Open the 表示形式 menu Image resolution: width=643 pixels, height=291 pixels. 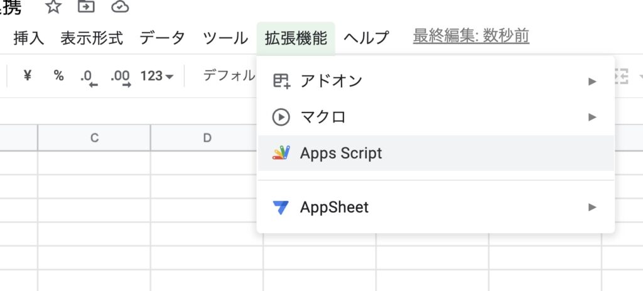[x=92, y=38]
